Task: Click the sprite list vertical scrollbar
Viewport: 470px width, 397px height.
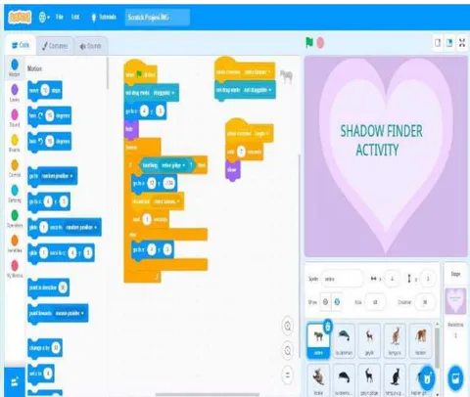Action: click(x=438, y=347)
